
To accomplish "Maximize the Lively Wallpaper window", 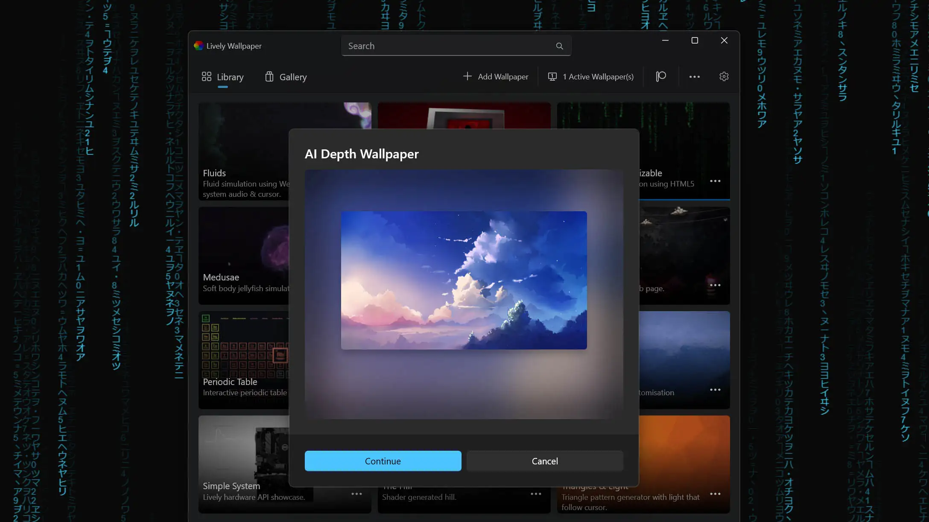I will pyautogui.click(x=695, y=41).
